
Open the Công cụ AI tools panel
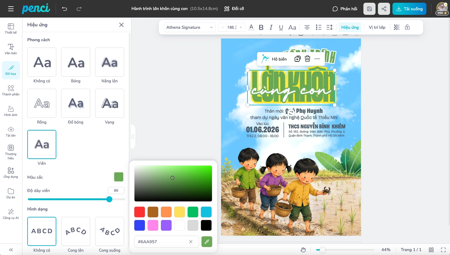[x=11, y=214]
